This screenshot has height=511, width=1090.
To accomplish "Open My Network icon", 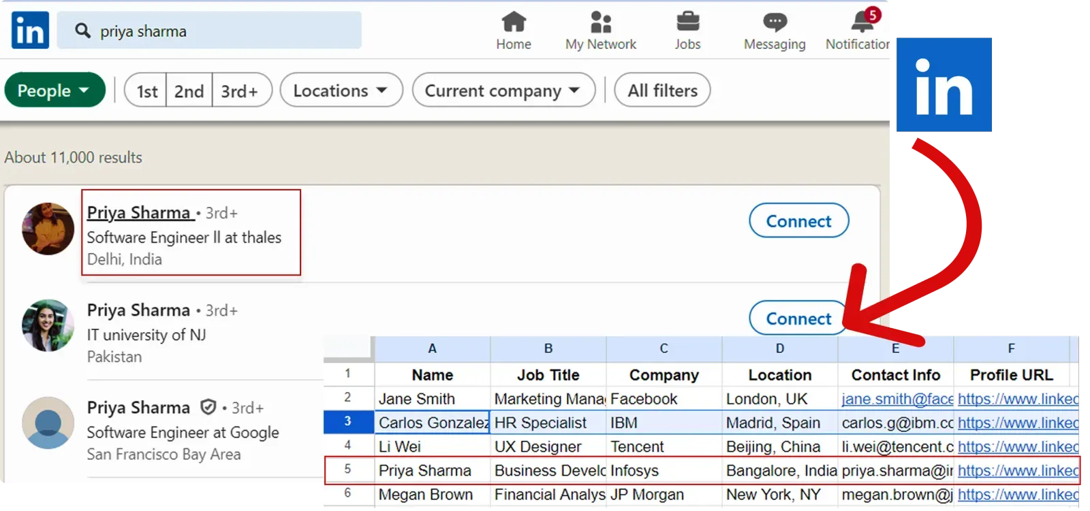I will (x=600, y=22).
